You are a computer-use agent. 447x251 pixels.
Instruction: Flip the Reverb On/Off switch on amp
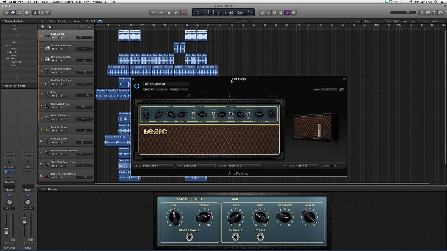[x=193, y=114]
